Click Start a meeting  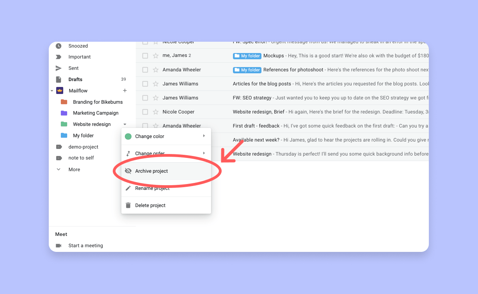tap(85, 245)
